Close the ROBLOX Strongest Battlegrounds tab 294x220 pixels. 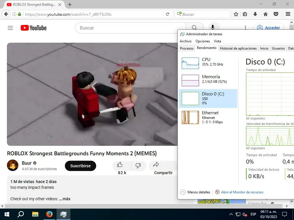60,5
